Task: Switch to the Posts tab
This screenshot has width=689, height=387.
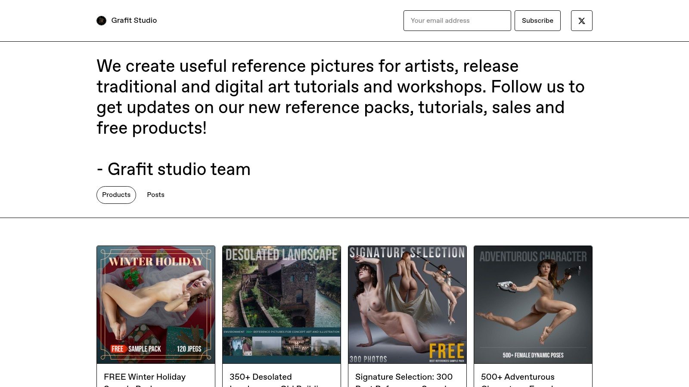Action: click(155, 195)
